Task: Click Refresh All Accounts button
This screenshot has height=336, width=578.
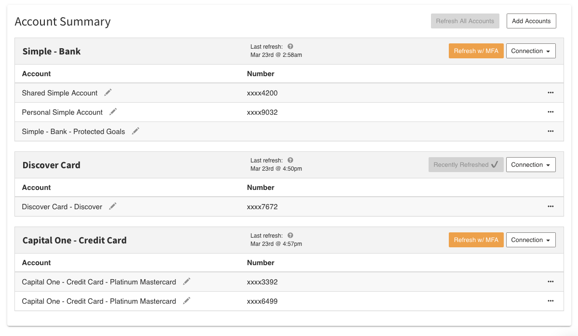Action: pos(465,21)
